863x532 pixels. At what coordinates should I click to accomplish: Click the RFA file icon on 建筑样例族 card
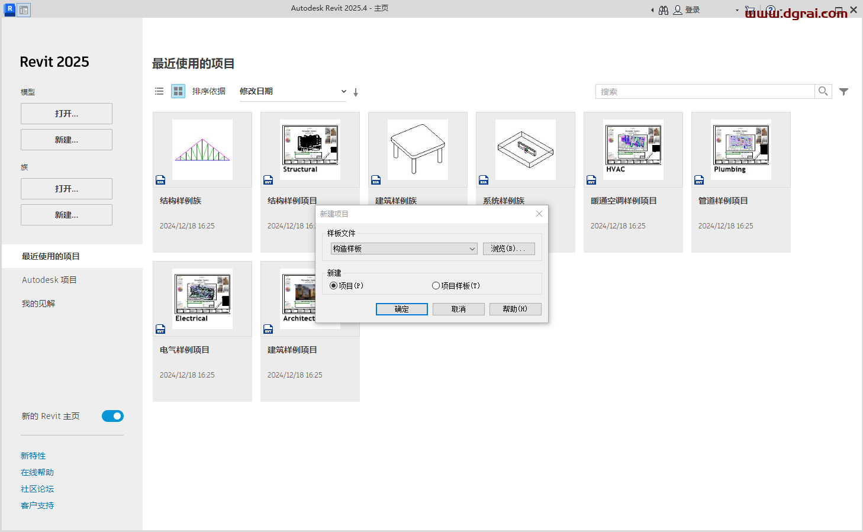pos(376,180)
